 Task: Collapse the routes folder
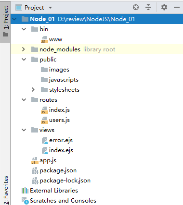pos(24,100)
